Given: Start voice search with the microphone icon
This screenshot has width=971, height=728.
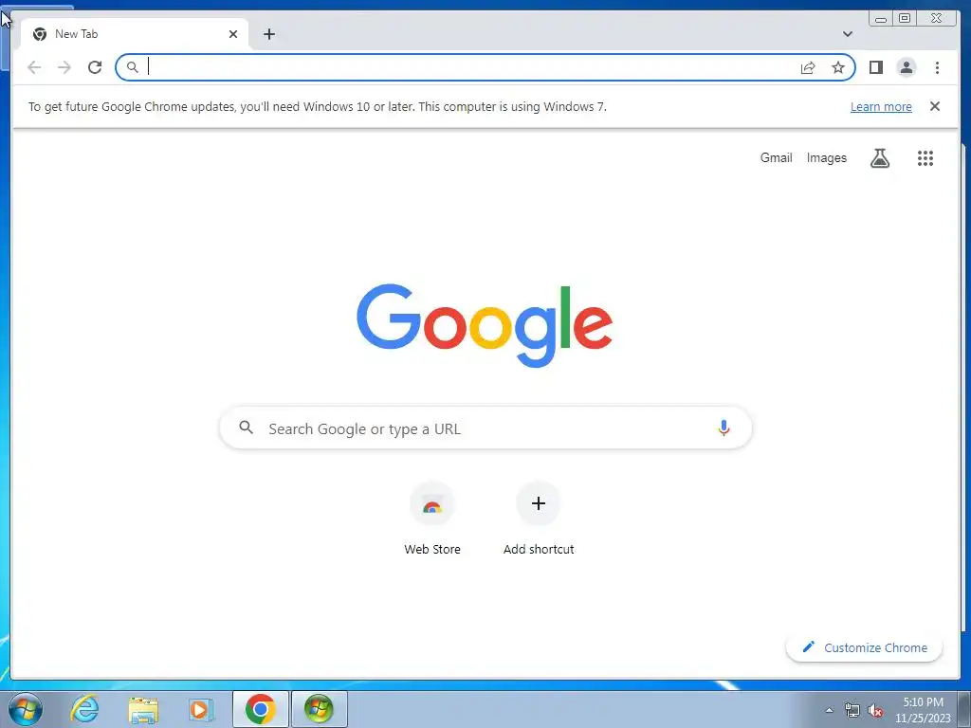Looking at the screenshot, I should (x=724, y=428).
